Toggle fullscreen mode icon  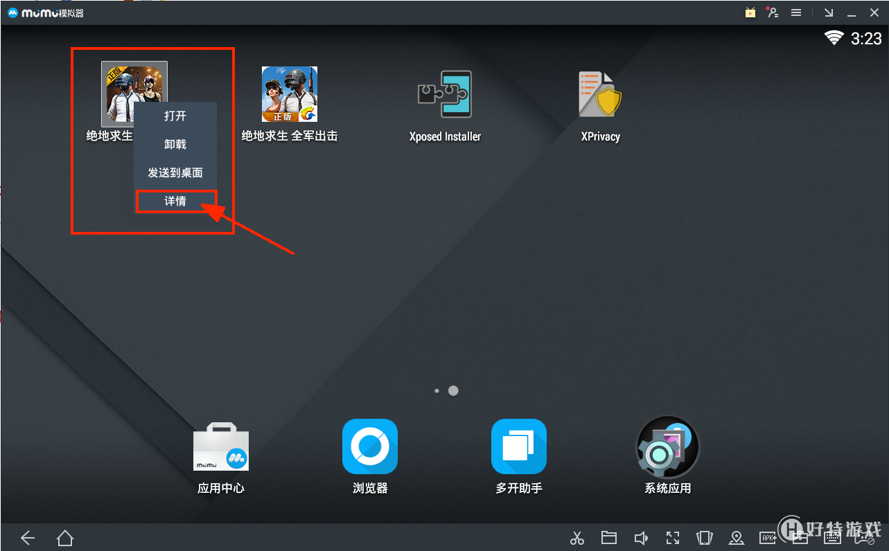pos(673,538)
